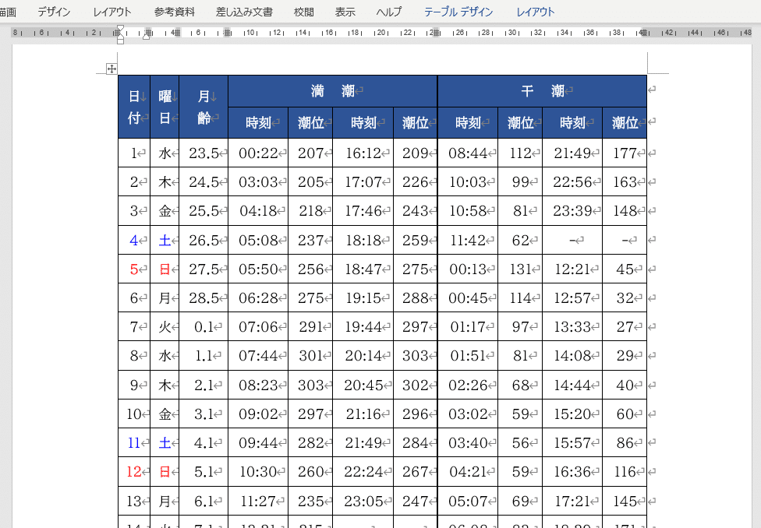
Task: Click the 月齢 header cell
Action: click(x=204, y=107)
